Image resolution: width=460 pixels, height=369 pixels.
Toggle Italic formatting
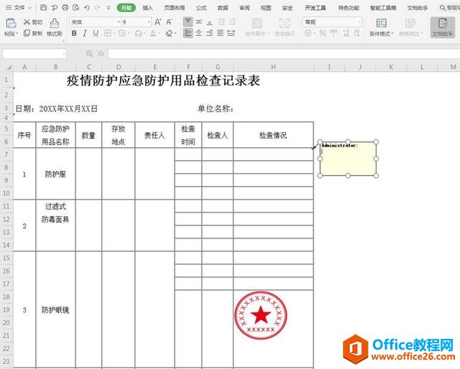tap(85, 33)
